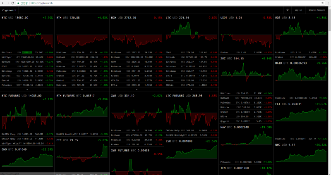Select Poloniex USDT 13690.55 row in BTC panel
The width and height of the screenshot is (331, 175).
[x=27, y=85]
